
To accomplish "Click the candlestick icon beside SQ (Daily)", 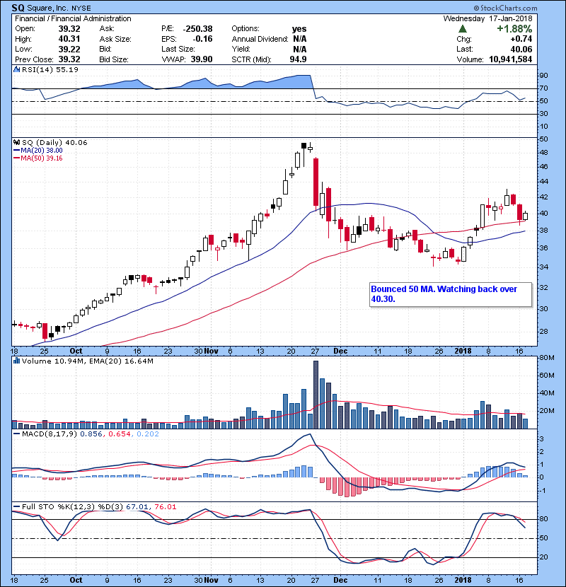I will pos(16,142).
